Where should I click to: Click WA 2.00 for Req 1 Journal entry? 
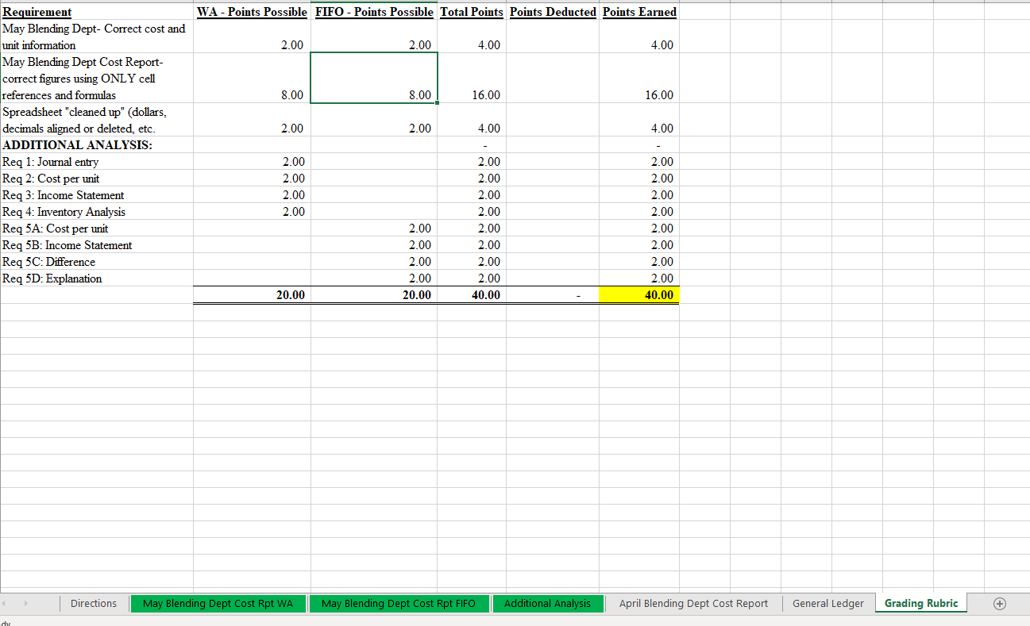point(252,162)
